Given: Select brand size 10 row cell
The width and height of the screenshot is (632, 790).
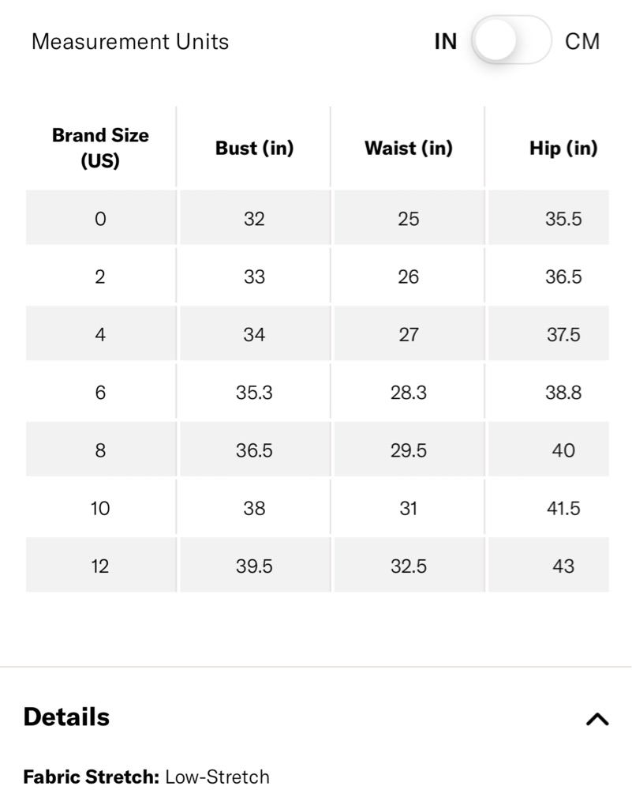Looking at the screenshot, I should pyautogui.click(x=101, y=508).
